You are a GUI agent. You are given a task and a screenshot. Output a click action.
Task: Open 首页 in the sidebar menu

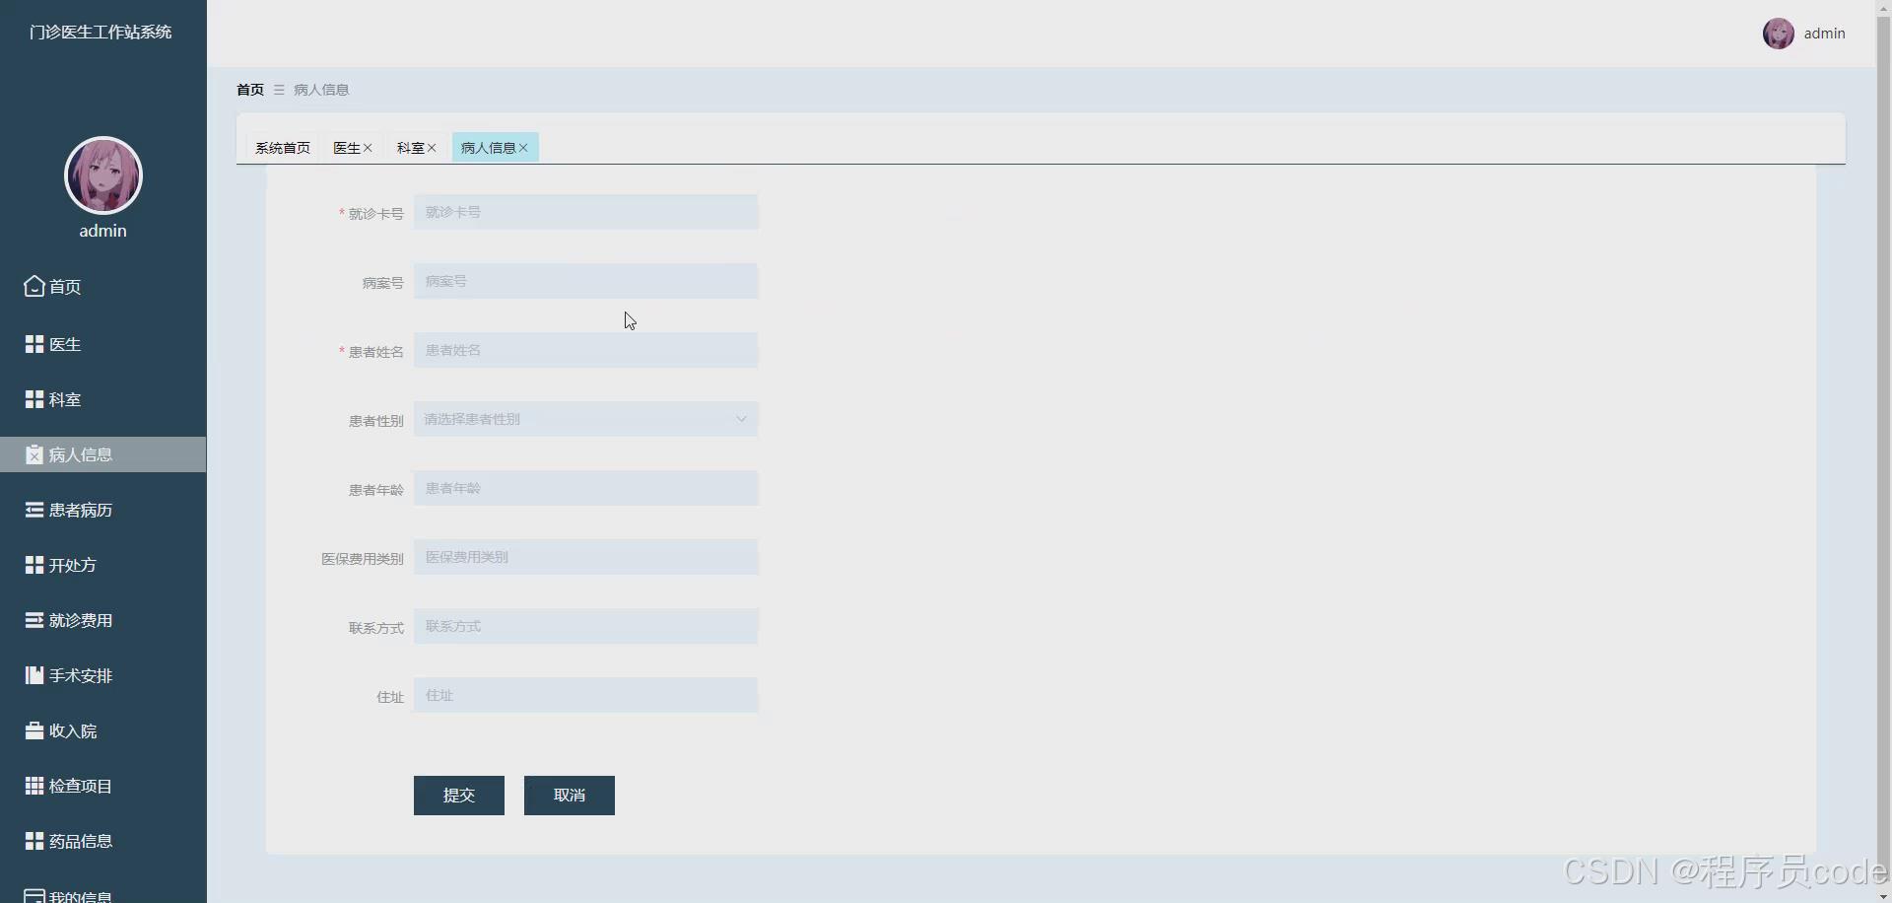pos(103,287)
